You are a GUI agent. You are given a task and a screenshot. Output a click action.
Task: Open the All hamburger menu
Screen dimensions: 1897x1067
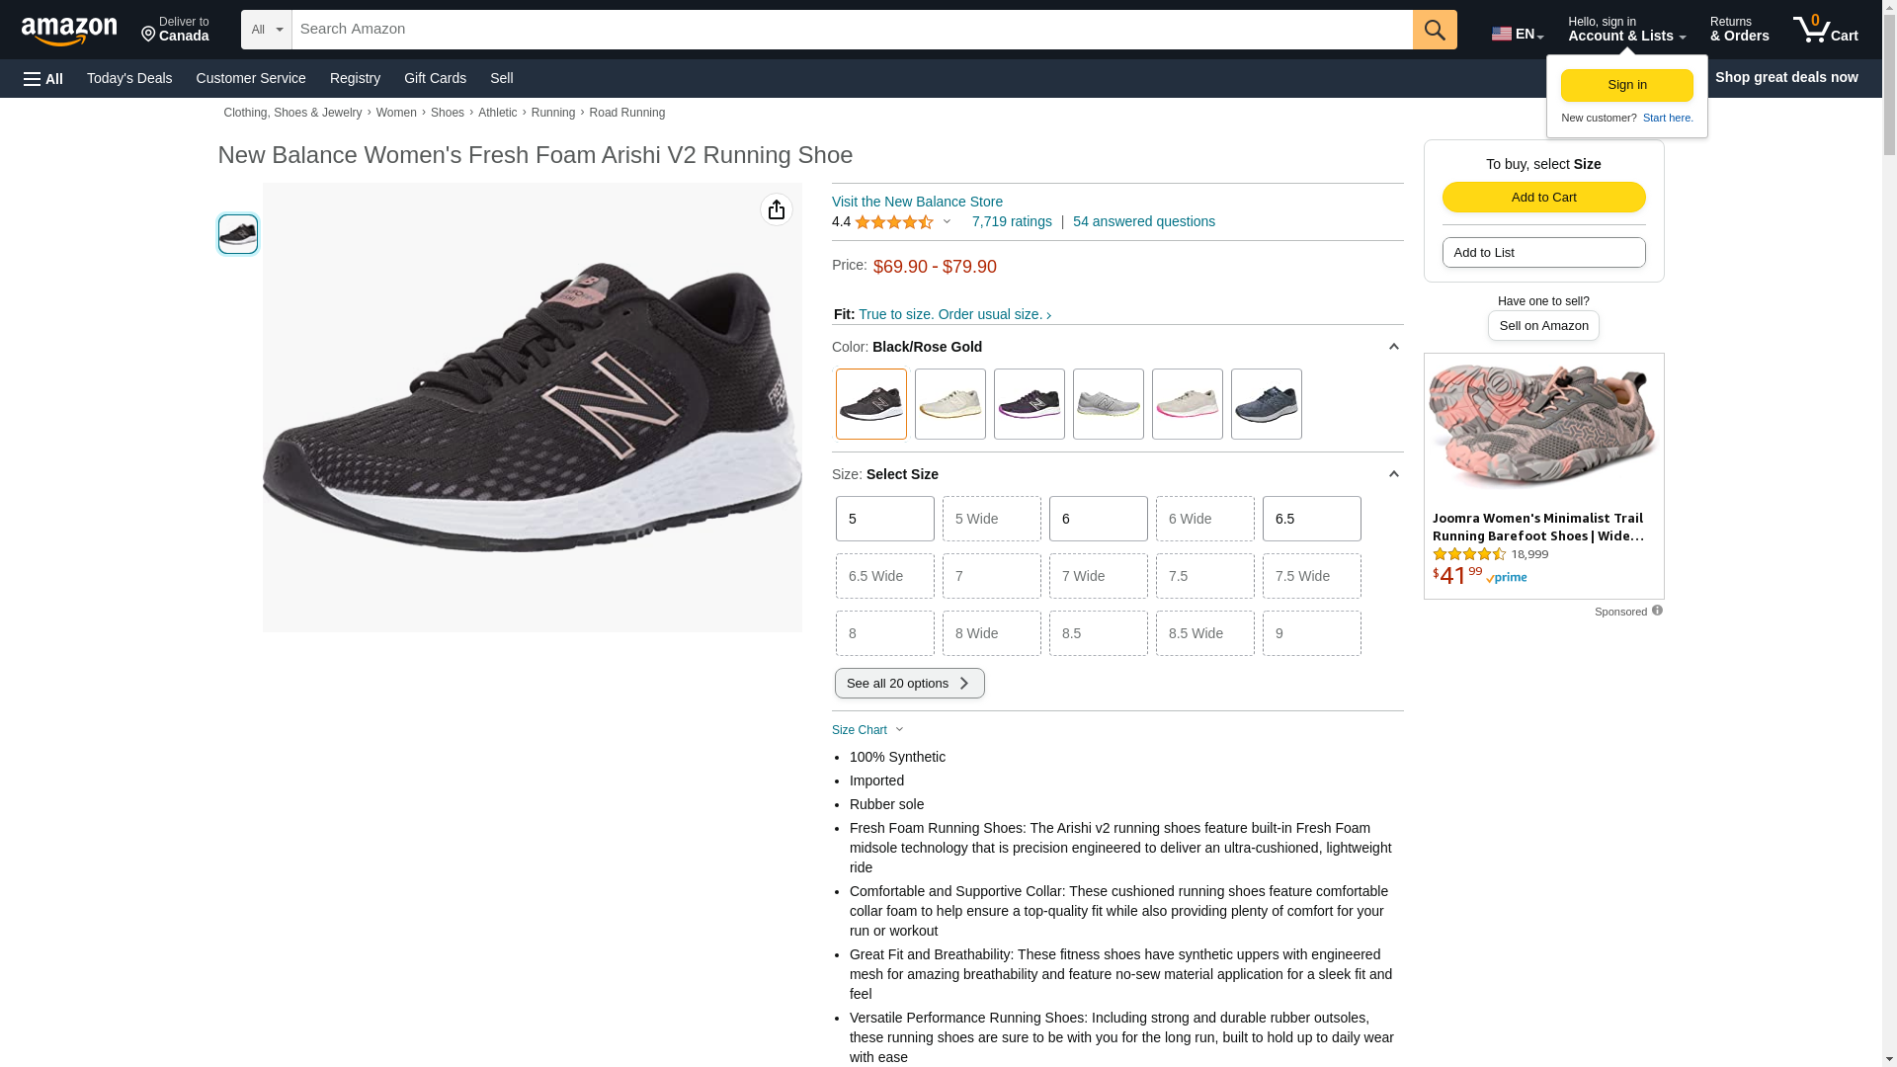(43, 78)
